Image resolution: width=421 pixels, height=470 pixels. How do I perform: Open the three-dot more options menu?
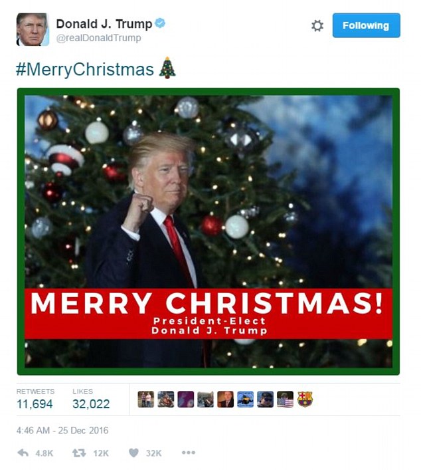pos(189,453)
